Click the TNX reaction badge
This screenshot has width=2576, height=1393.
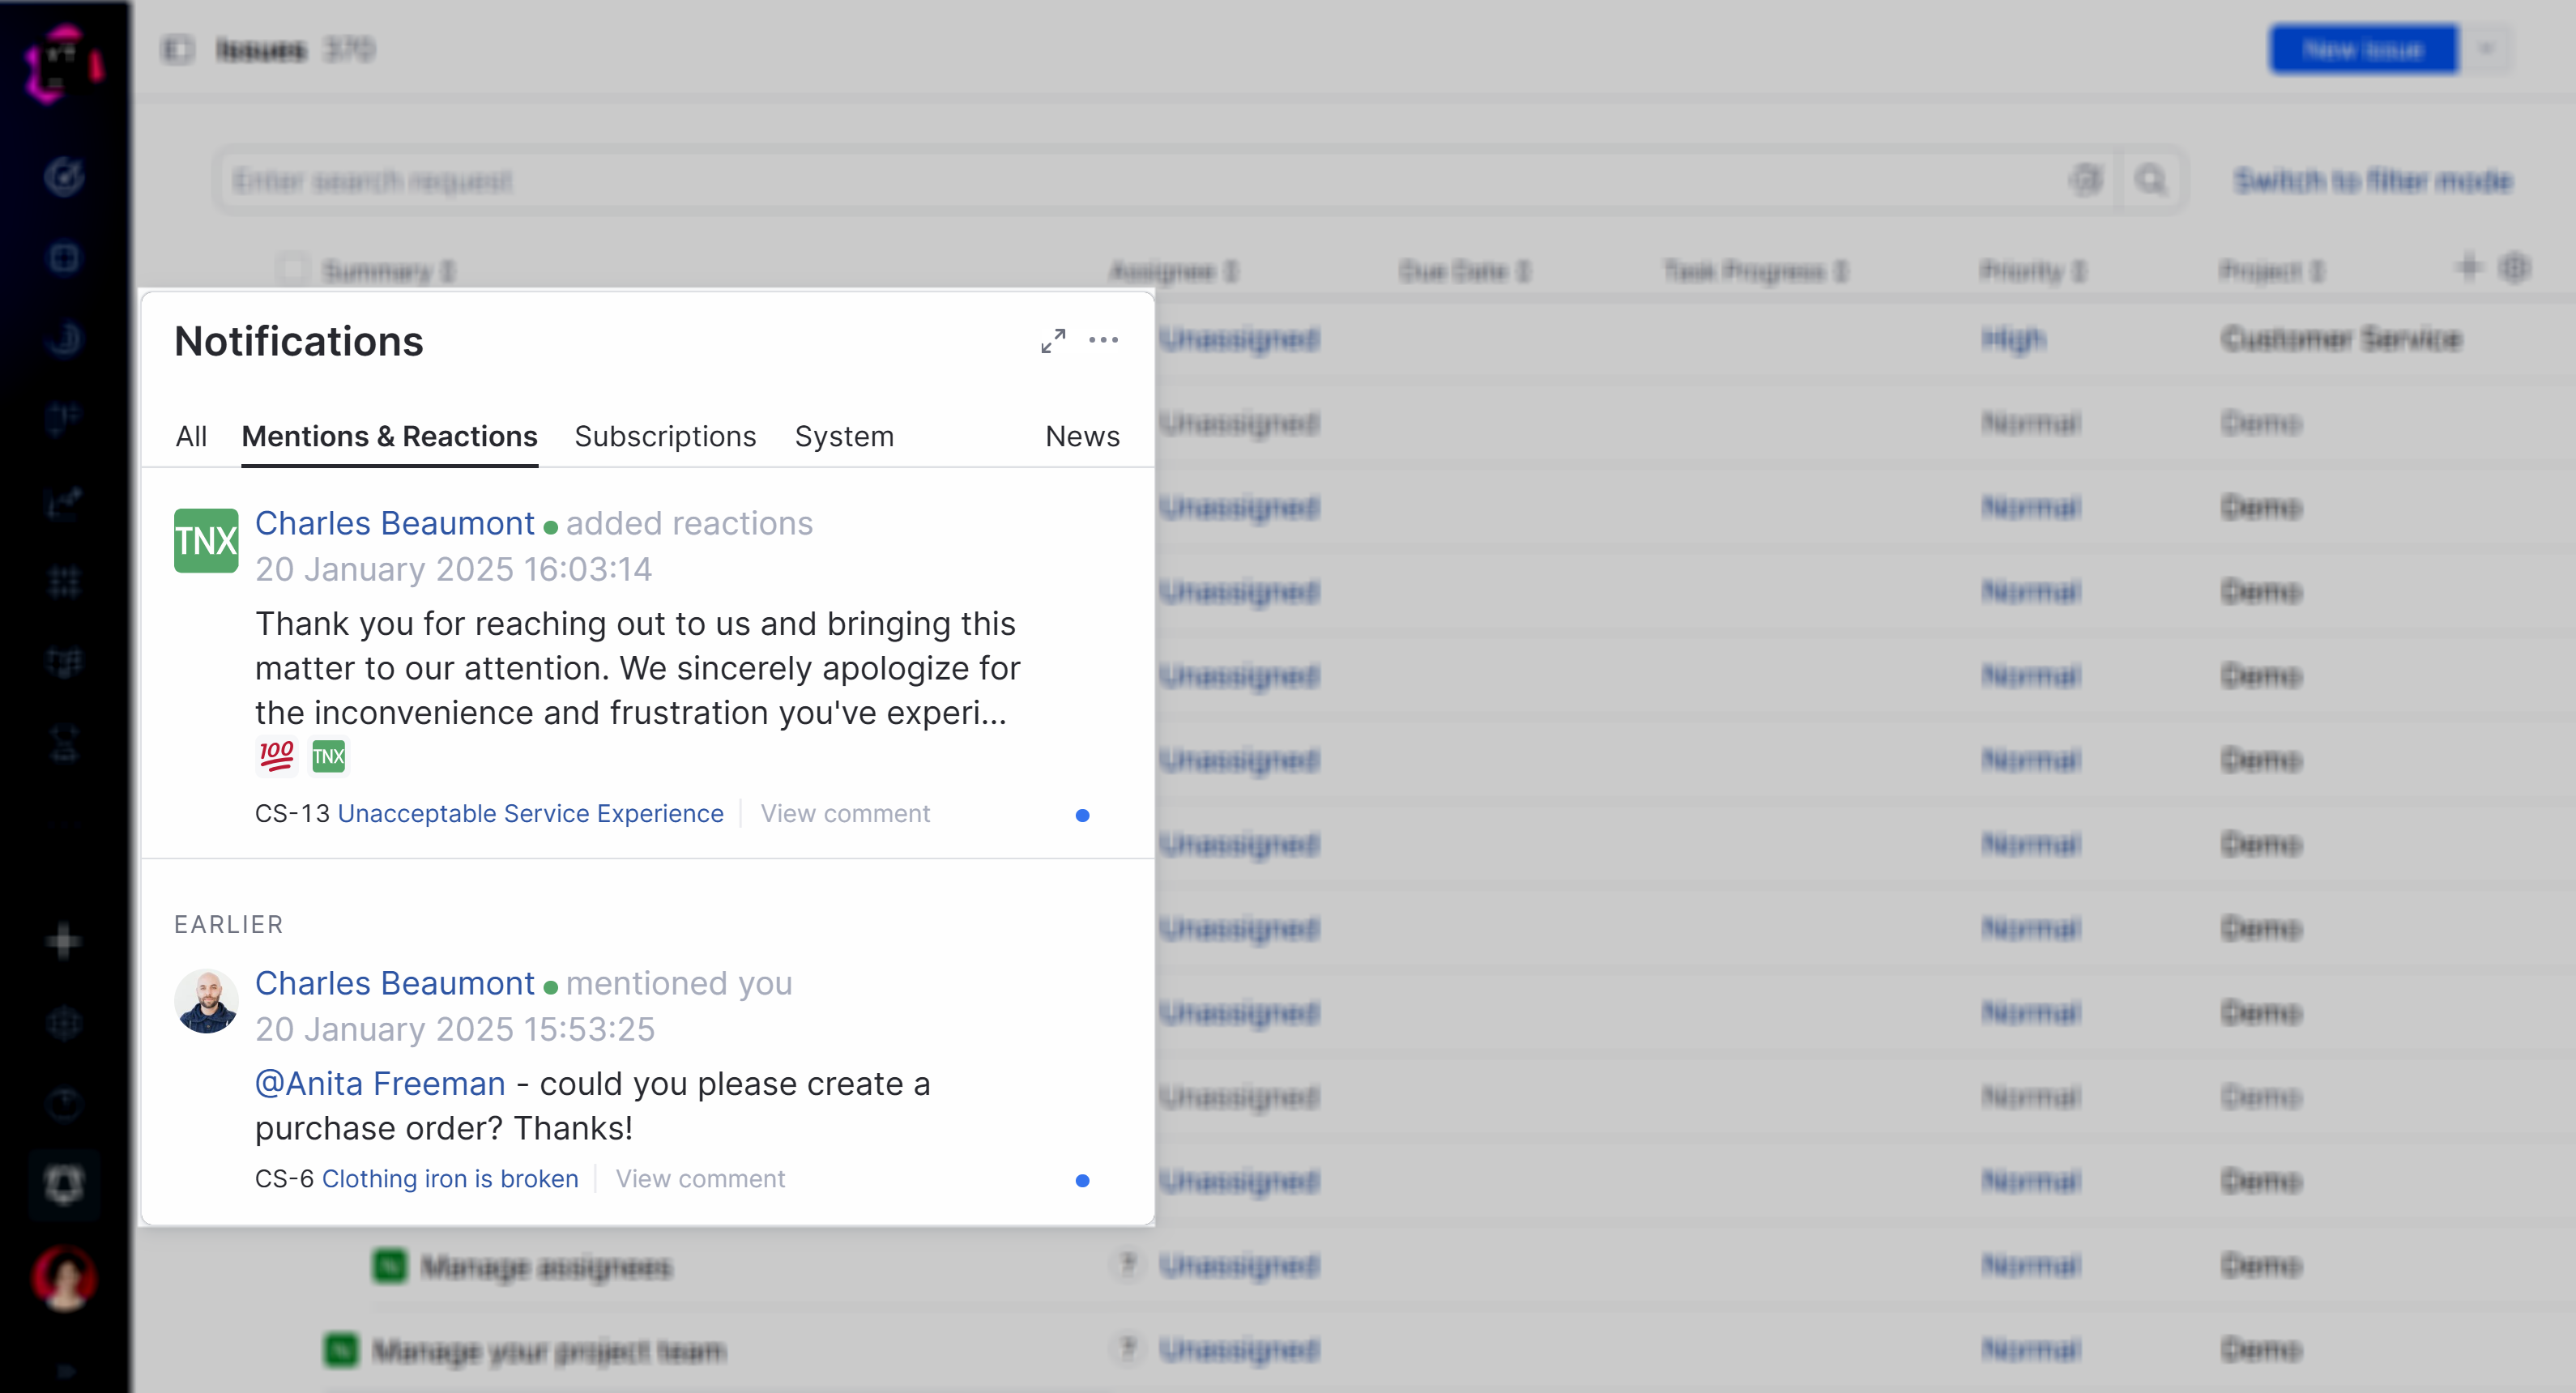point(328,756)
